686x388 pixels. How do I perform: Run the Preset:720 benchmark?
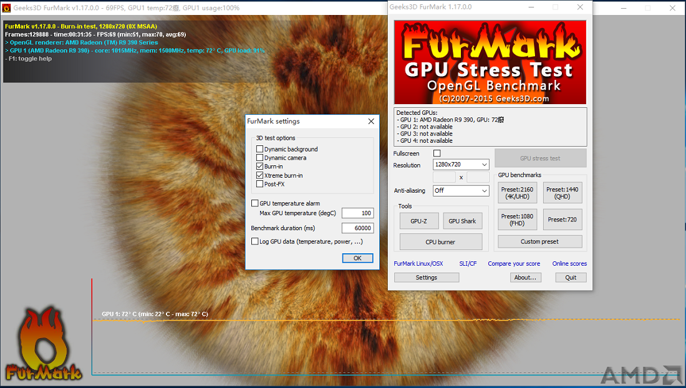click(562, 220)
